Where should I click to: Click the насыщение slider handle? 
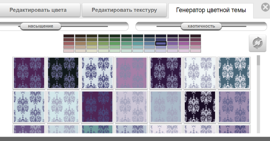coord(41,26)
